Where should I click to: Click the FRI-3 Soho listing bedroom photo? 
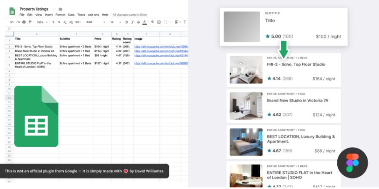pyautogui.click(x=246, y=70)
